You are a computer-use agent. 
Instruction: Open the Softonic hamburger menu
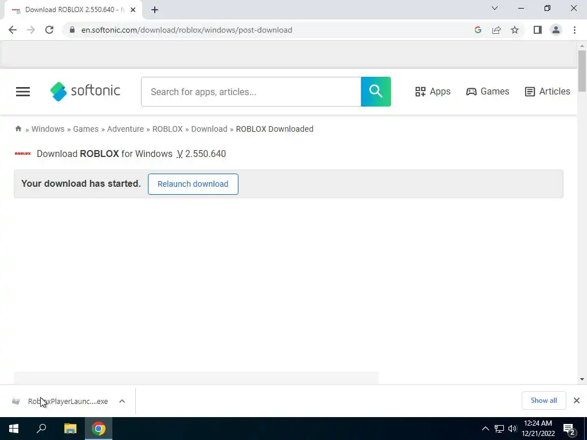pyautogui.click(x=23, y=92)
